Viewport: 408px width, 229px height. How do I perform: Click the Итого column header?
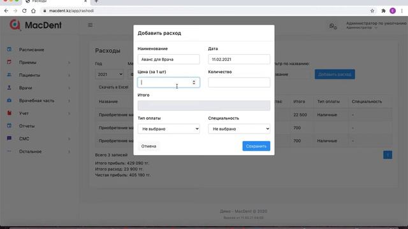pos(299,102)
